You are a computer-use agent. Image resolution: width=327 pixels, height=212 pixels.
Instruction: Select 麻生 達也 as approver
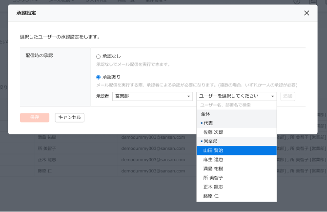pos(236,159)
